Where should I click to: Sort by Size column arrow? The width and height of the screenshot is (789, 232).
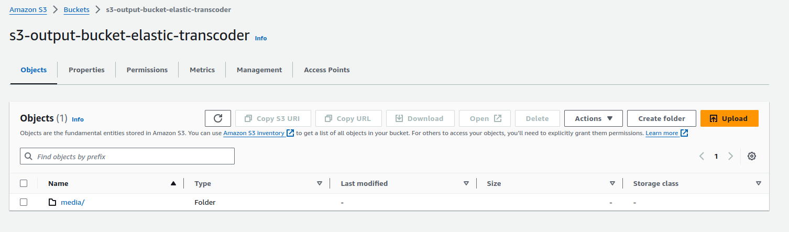[612, 183]
